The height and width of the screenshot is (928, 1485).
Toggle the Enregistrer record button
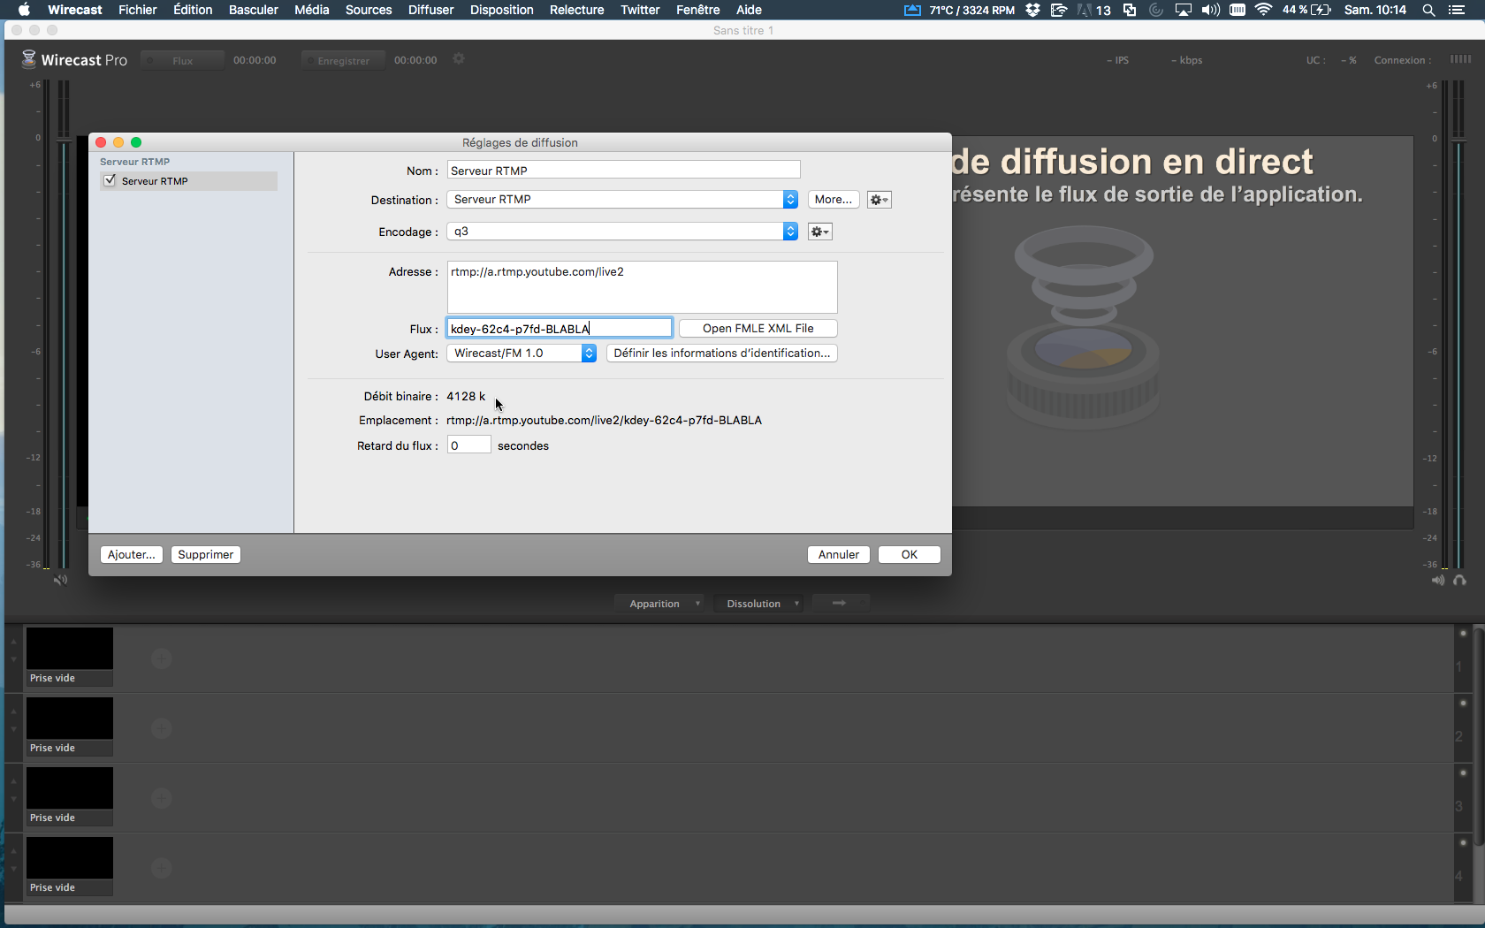pos(343,60)
